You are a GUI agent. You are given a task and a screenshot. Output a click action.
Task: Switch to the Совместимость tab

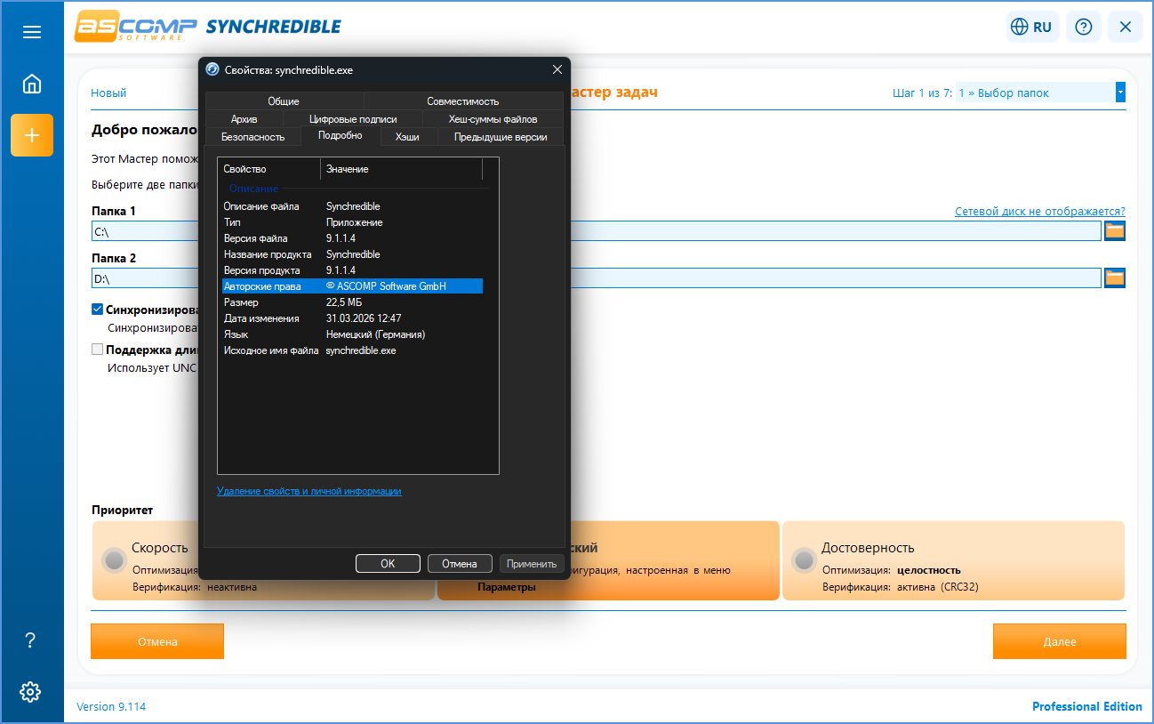463,101
